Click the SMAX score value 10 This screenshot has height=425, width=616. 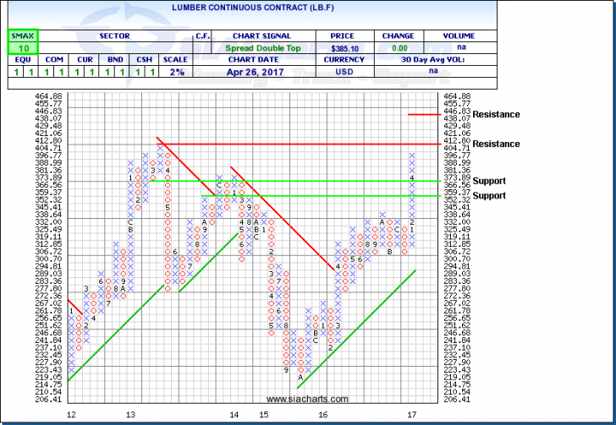19,49
